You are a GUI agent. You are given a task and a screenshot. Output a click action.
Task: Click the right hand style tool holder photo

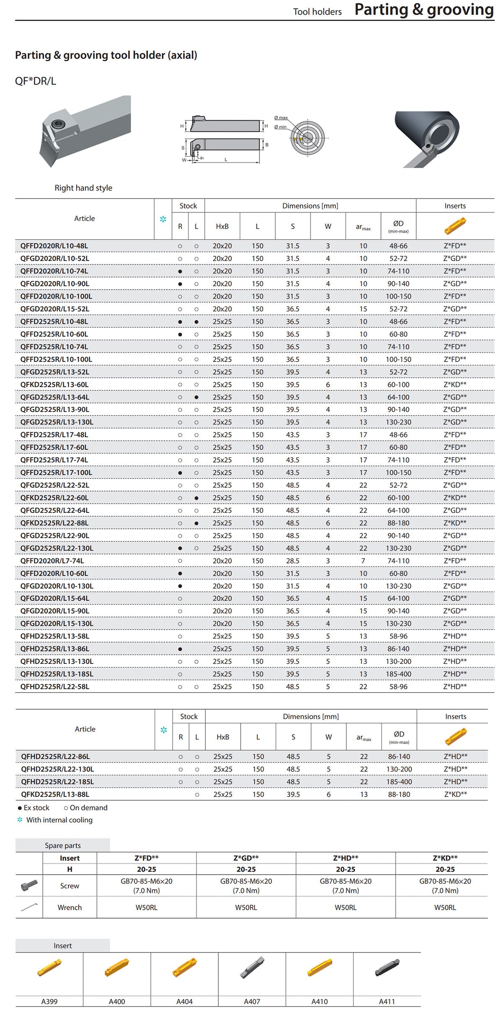[x=85, y=131]
